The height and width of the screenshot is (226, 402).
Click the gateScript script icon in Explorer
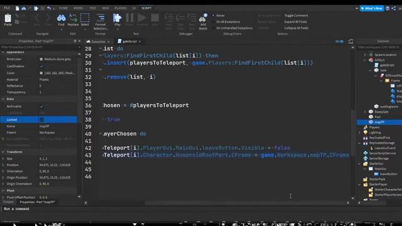tap(377, 65)
